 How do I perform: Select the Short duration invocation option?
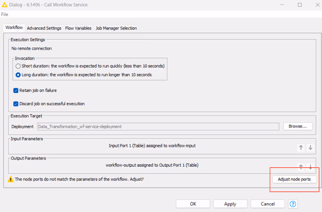[18, 66]
